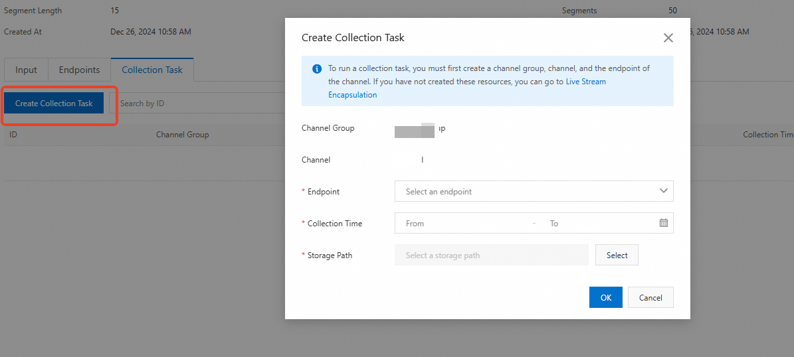
Task: Confirm the dialog with OK
Action: click(605, 297)
